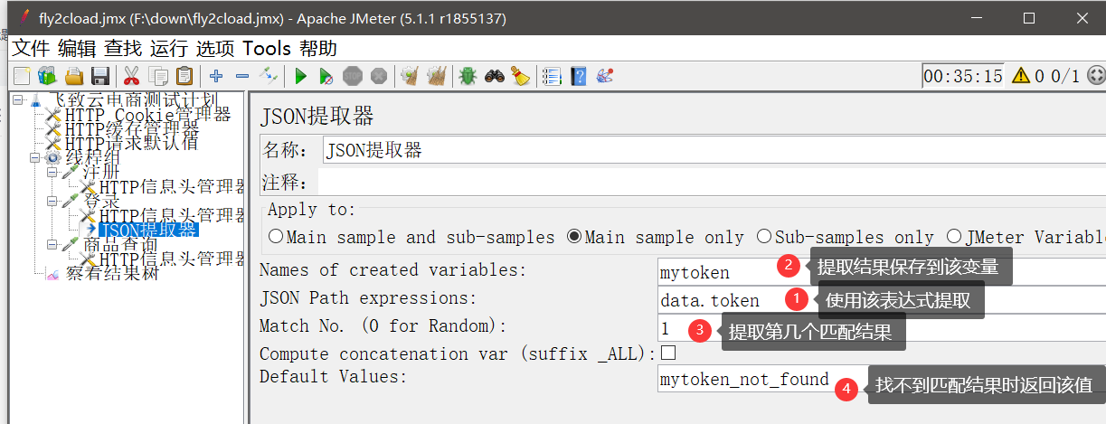The image size is (1106, 424).
Task: Start test with no pauses icon
Action: [x=326, y=76]
